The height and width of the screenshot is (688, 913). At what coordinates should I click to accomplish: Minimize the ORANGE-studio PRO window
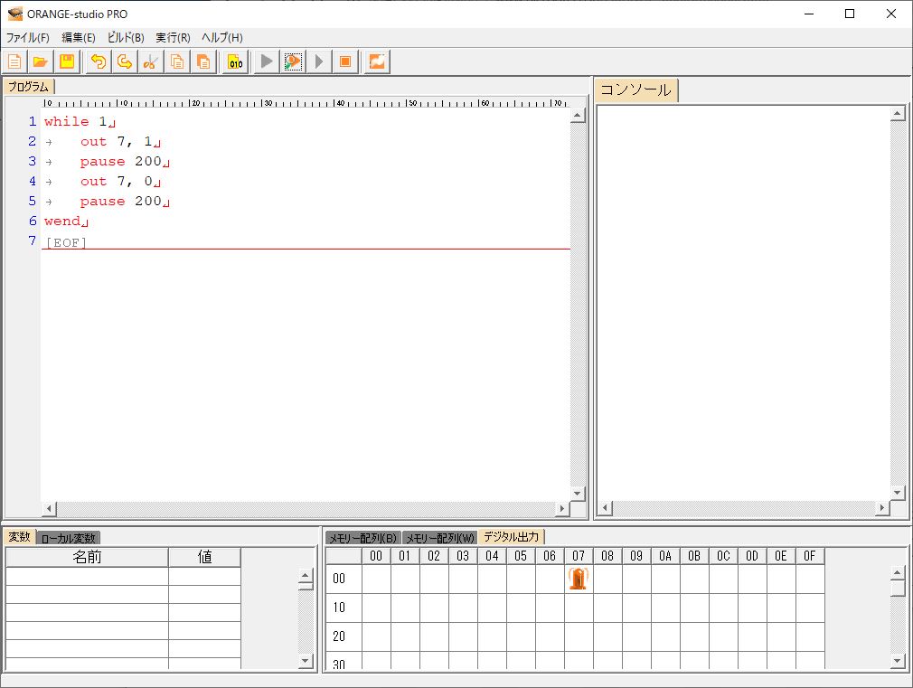coord(809,14)
